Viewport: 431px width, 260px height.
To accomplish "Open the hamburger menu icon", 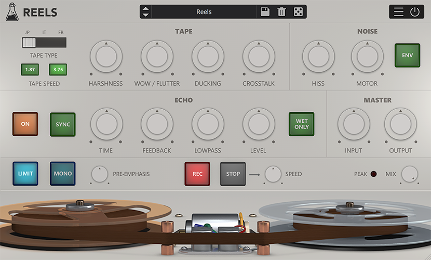I will [398, 12].
